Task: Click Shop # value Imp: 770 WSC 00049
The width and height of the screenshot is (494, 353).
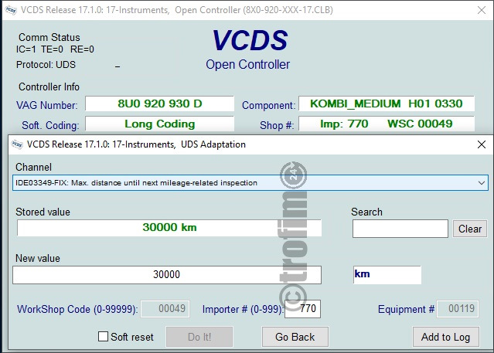Action: pyautogui.click(x=387, y=124)
